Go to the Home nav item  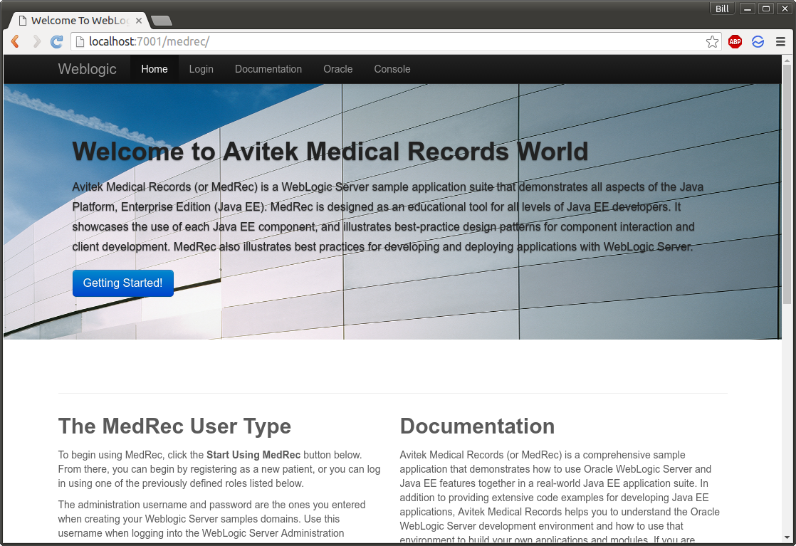tap(155, 69)
